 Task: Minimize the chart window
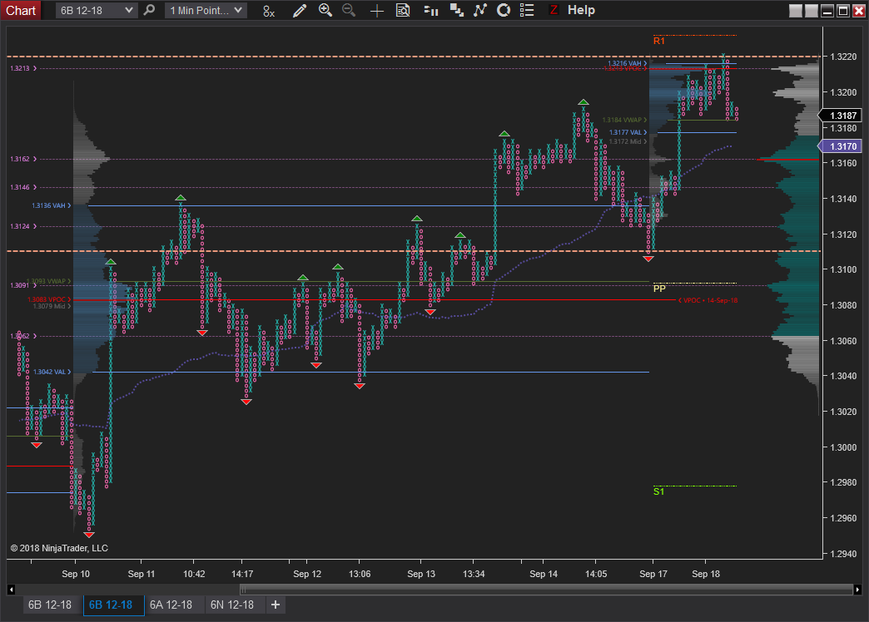(x=827, y=11)
